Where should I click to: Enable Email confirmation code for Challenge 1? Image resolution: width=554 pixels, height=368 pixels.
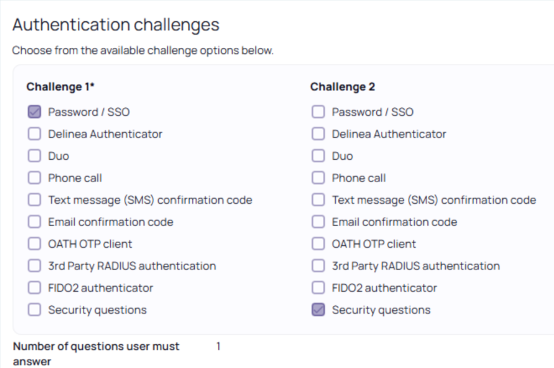pyautogui.click(x=34, y=222)
